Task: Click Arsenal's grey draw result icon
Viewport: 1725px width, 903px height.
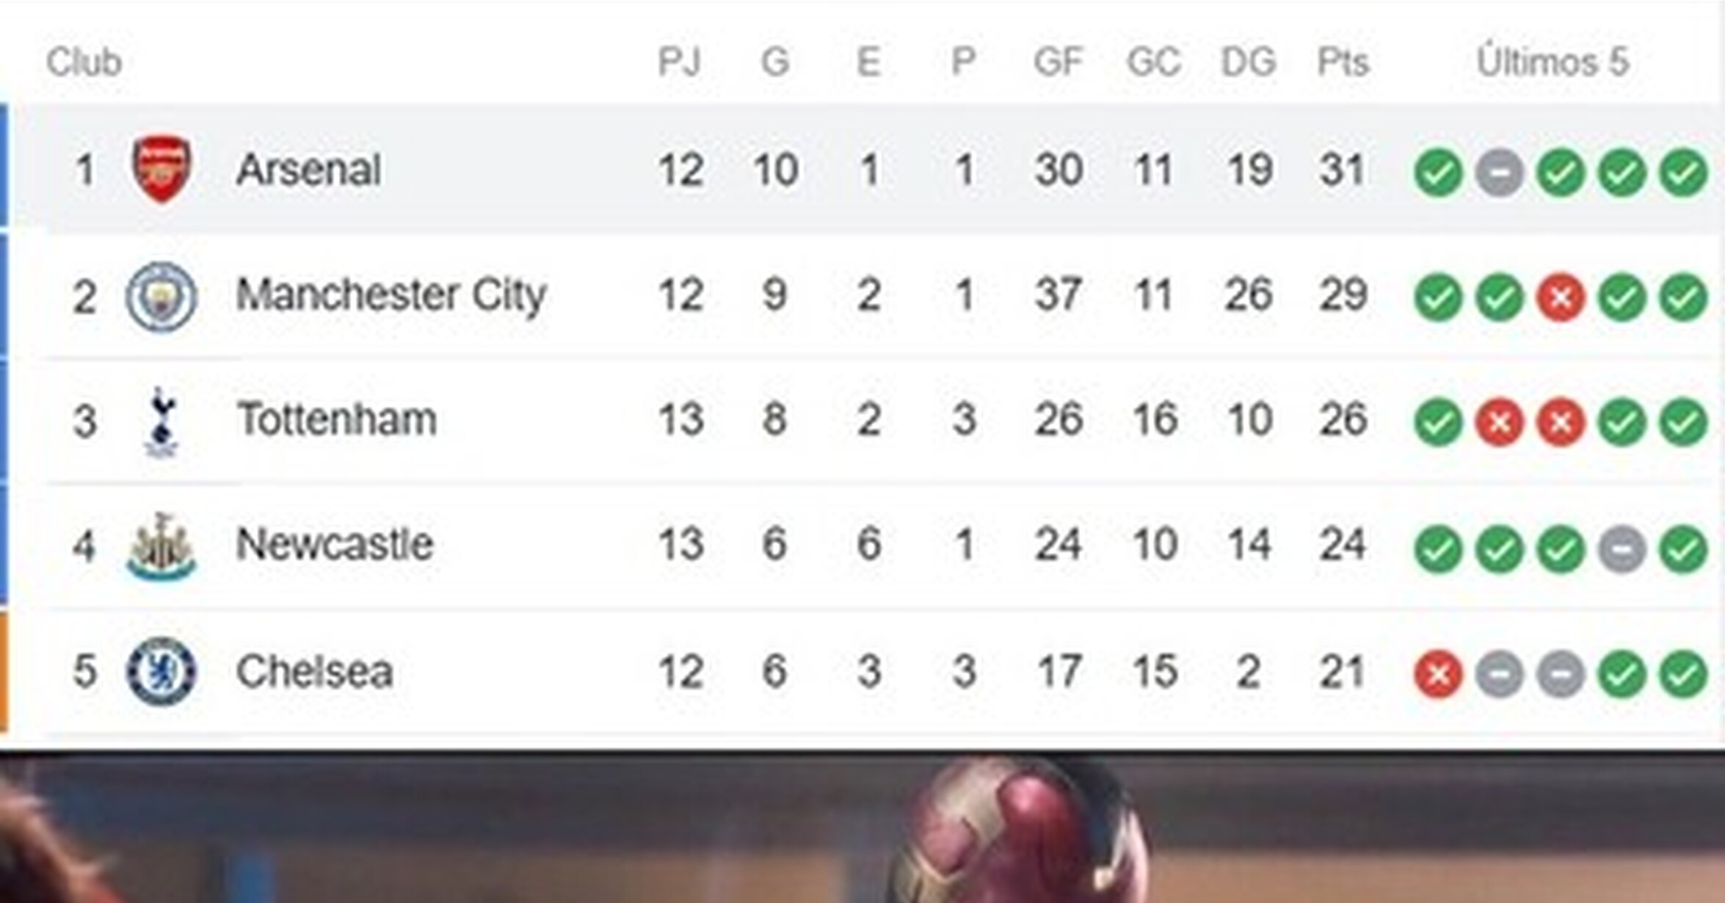Action: pyautogui.click(x=1500, y=173)
